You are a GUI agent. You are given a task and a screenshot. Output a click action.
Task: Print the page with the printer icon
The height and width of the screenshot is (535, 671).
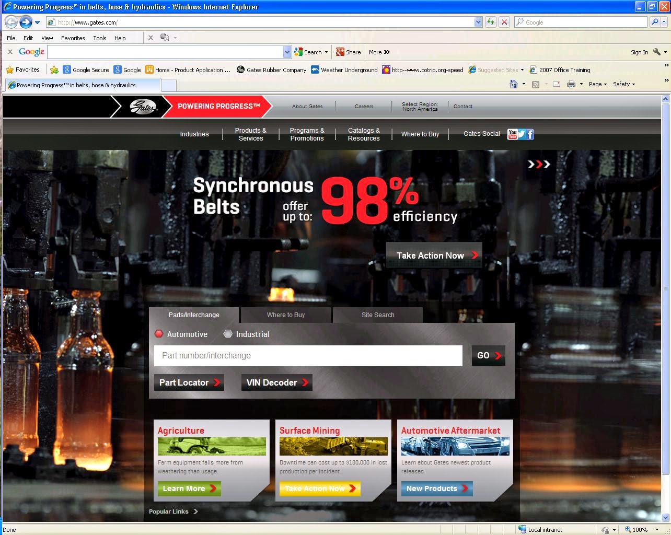[571, 84]
